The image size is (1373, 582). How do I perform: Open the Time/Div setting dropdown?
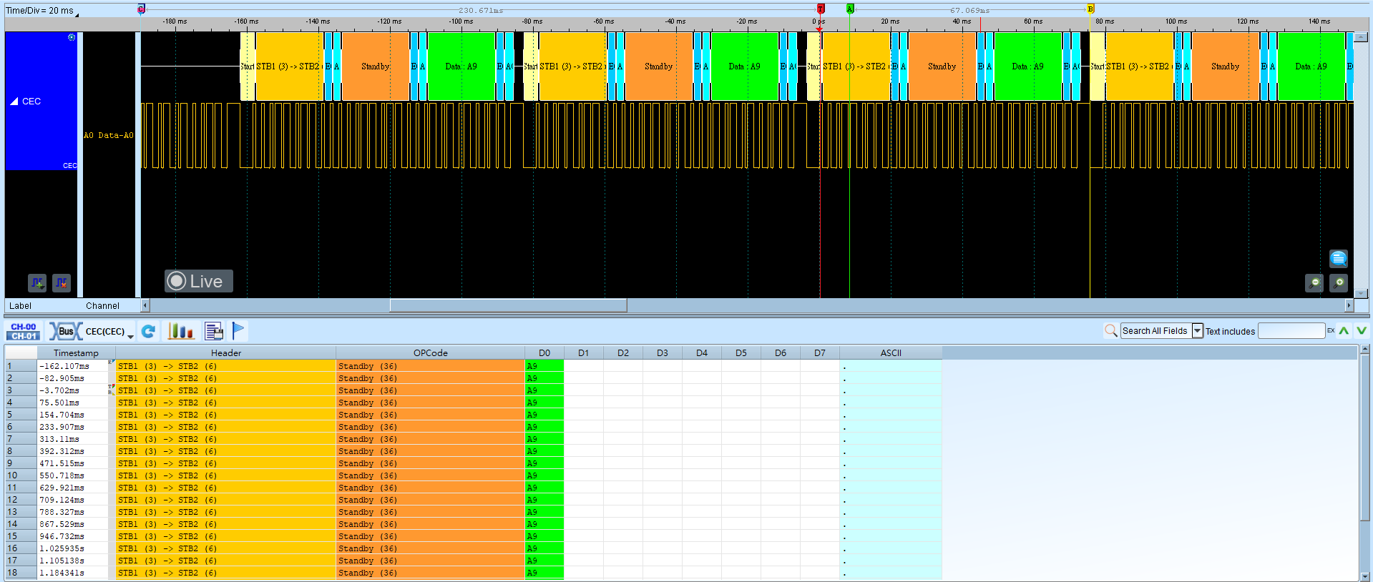pyautogui.click(x=43, y=11)
